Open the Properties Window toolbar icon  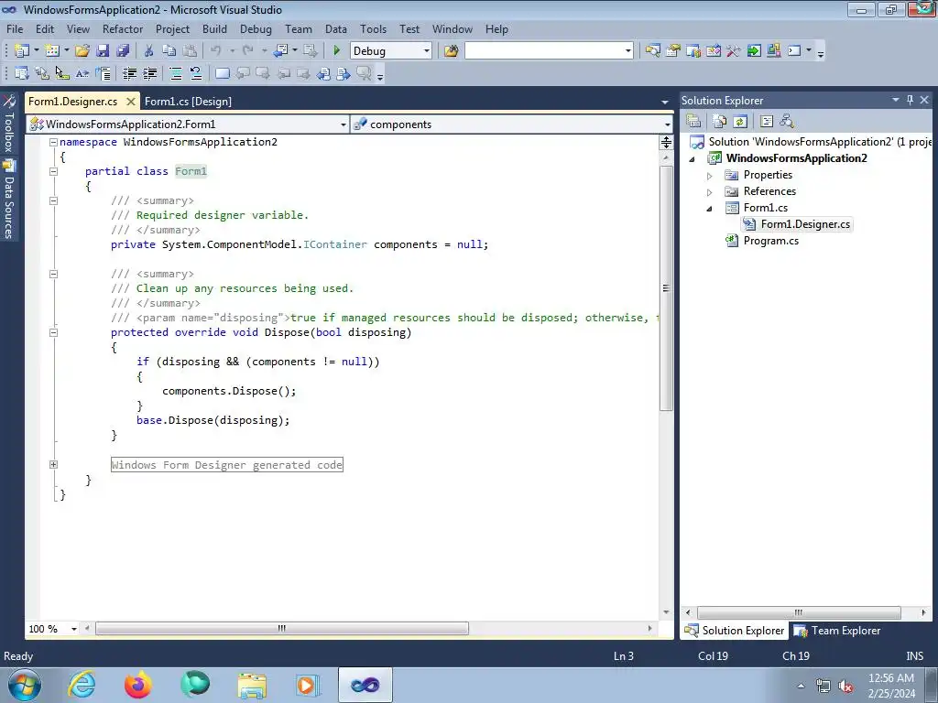673,51
